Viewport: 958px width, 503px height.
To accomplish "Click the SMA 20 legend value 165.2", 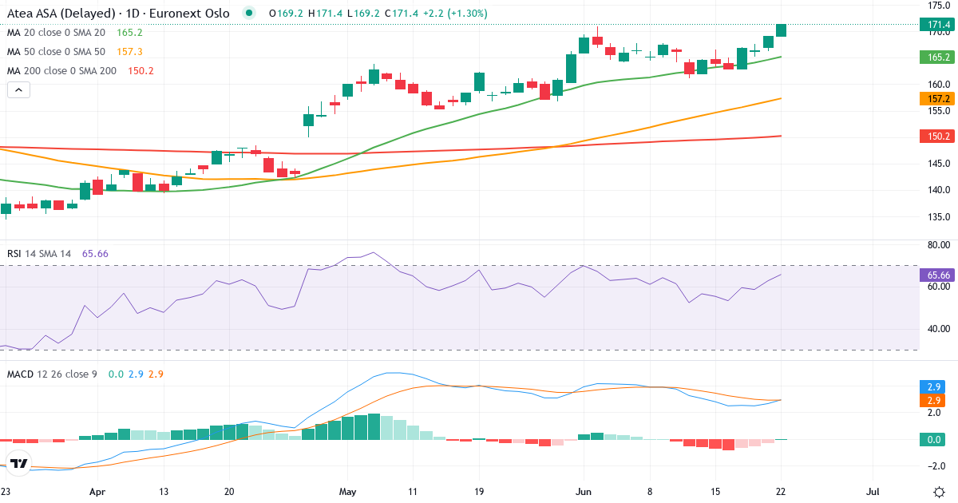I will point(129,33).
